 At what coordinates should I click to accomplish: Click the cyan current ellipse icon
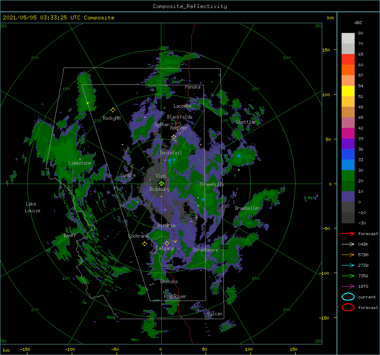[348, 297]
